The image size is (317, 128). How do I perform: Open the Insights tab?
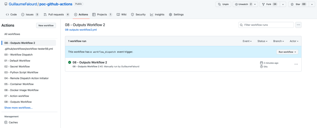click(x=157, y=14)
